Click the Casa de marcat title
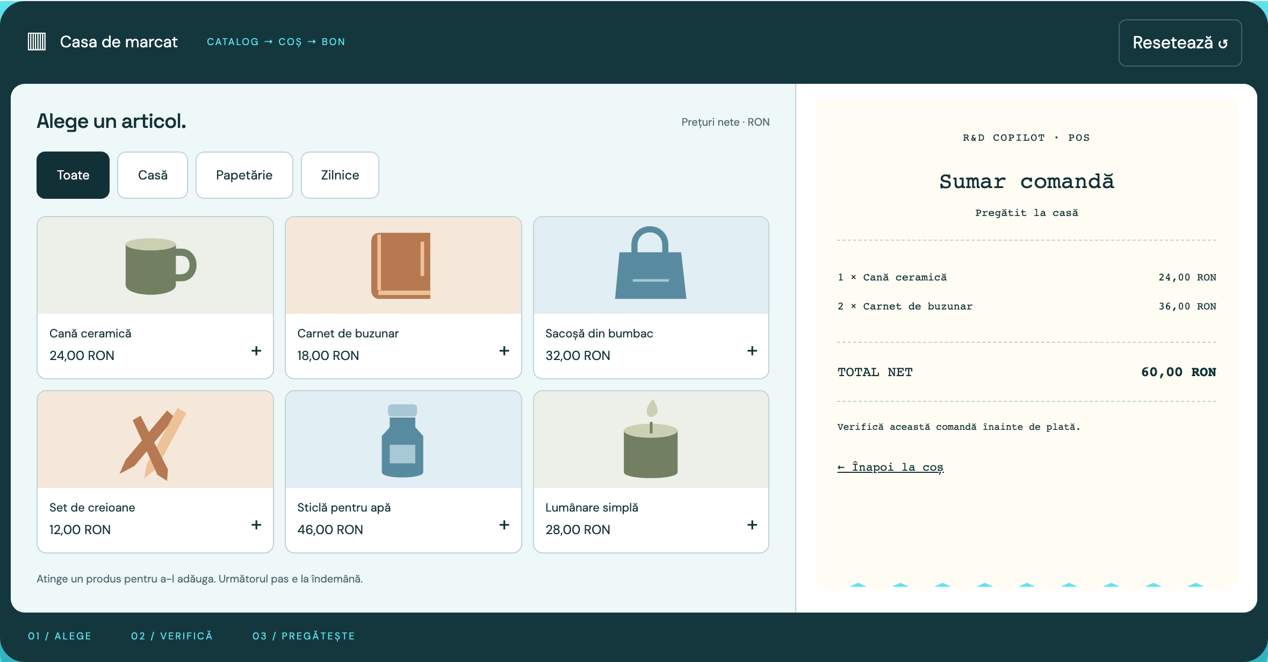The width and height of the screenshot is (1268, 662). pos(119,42)
